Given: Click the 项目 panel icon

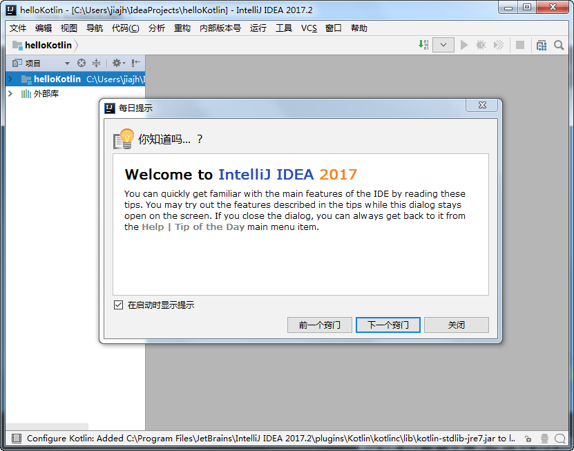Looking at the screenshot, I should [17, 64].
